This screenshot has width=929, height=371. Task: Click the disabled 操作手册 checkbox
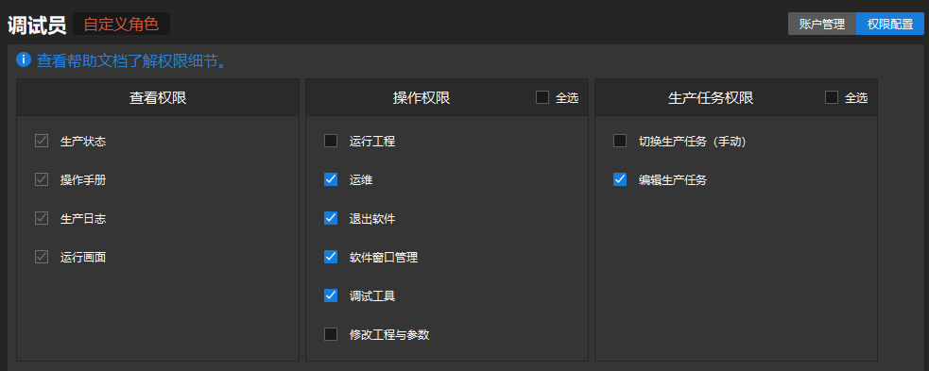coord(42,179)
